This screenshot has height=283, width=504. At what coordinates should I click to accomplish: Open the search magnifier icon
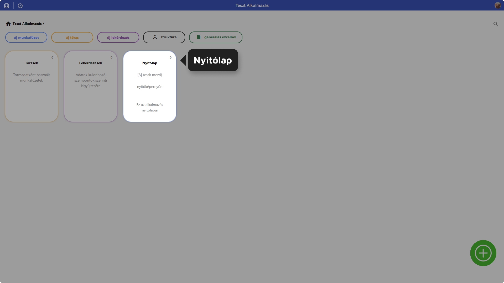click(496, 24)
